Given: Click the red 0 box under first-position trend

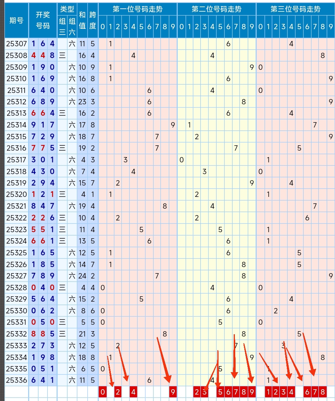Looking at the screenshot, I should (x=102, y=392).
